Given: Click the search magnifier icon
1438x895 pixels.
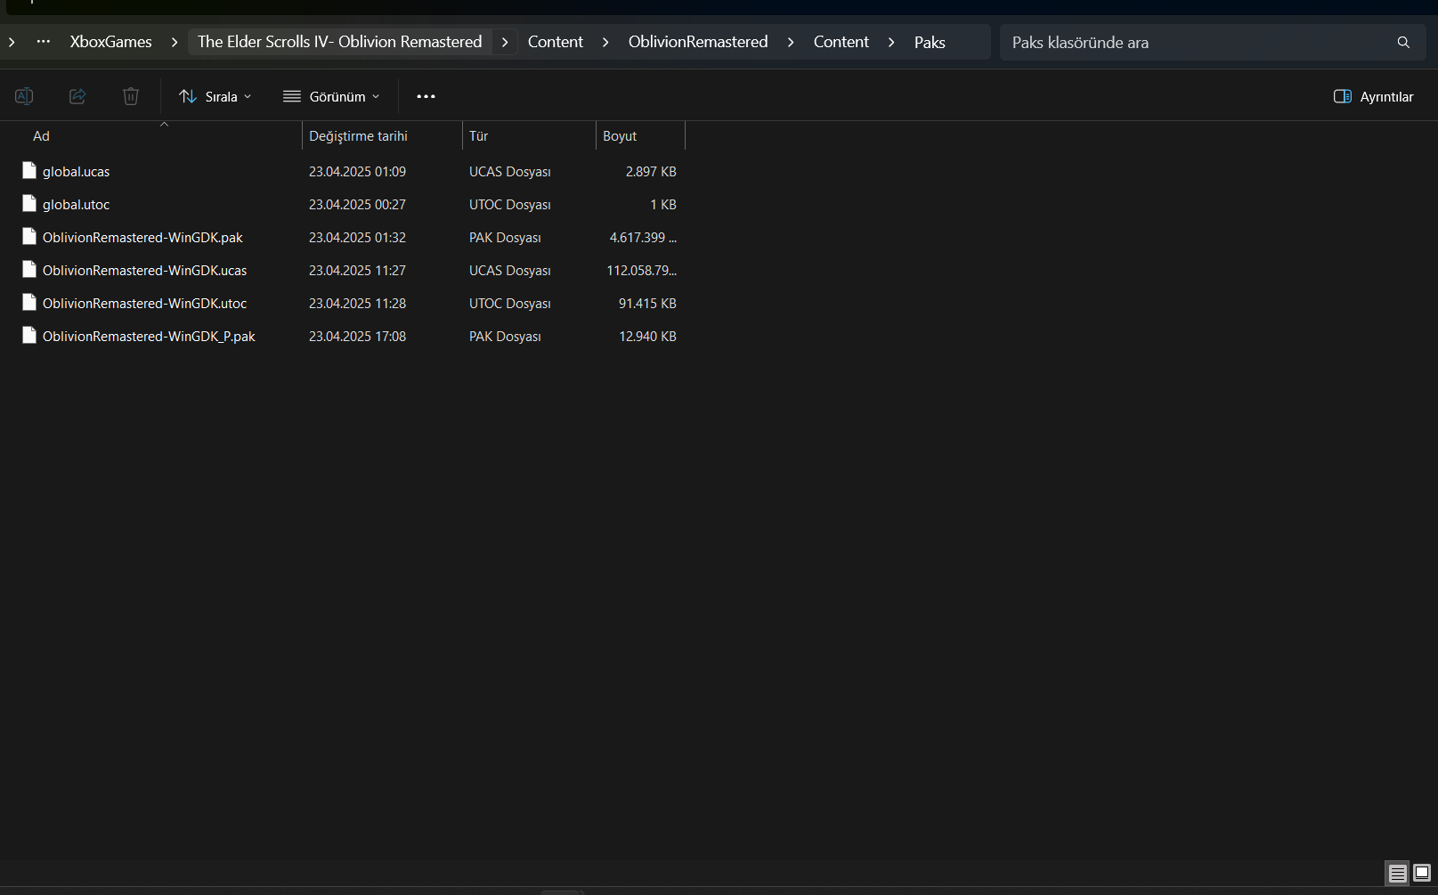Looking at the screenshot, I should (1403, 43).
